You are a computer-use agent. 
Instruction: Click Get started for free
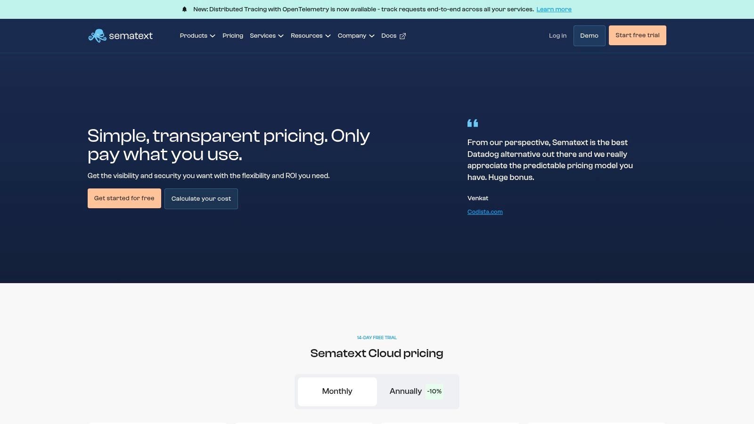[x=124, y=198]
